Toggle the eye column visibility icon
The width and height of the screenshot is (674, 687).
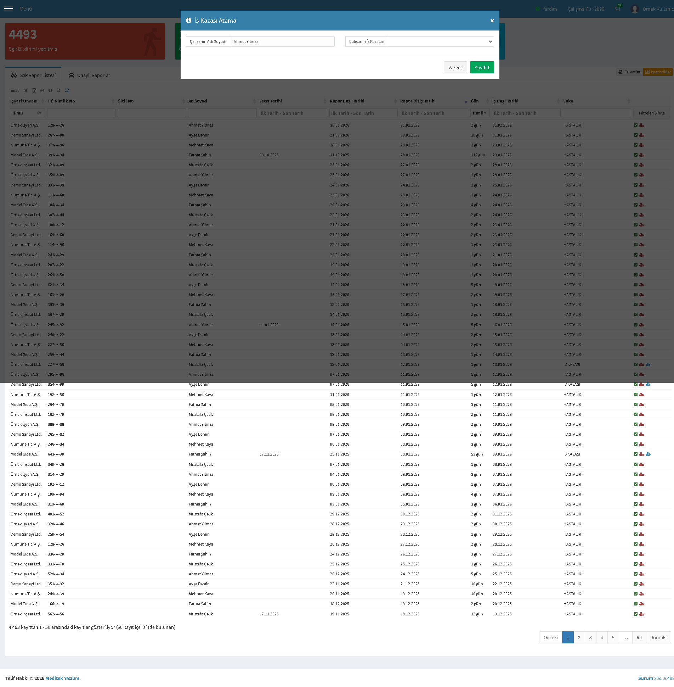26,90
